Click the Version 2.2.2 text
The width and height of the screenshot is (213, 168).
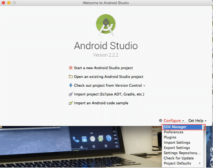pos(106,55)
